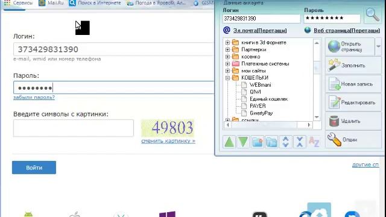Select the Единый кошелек entry

click(x=268, y=99)
